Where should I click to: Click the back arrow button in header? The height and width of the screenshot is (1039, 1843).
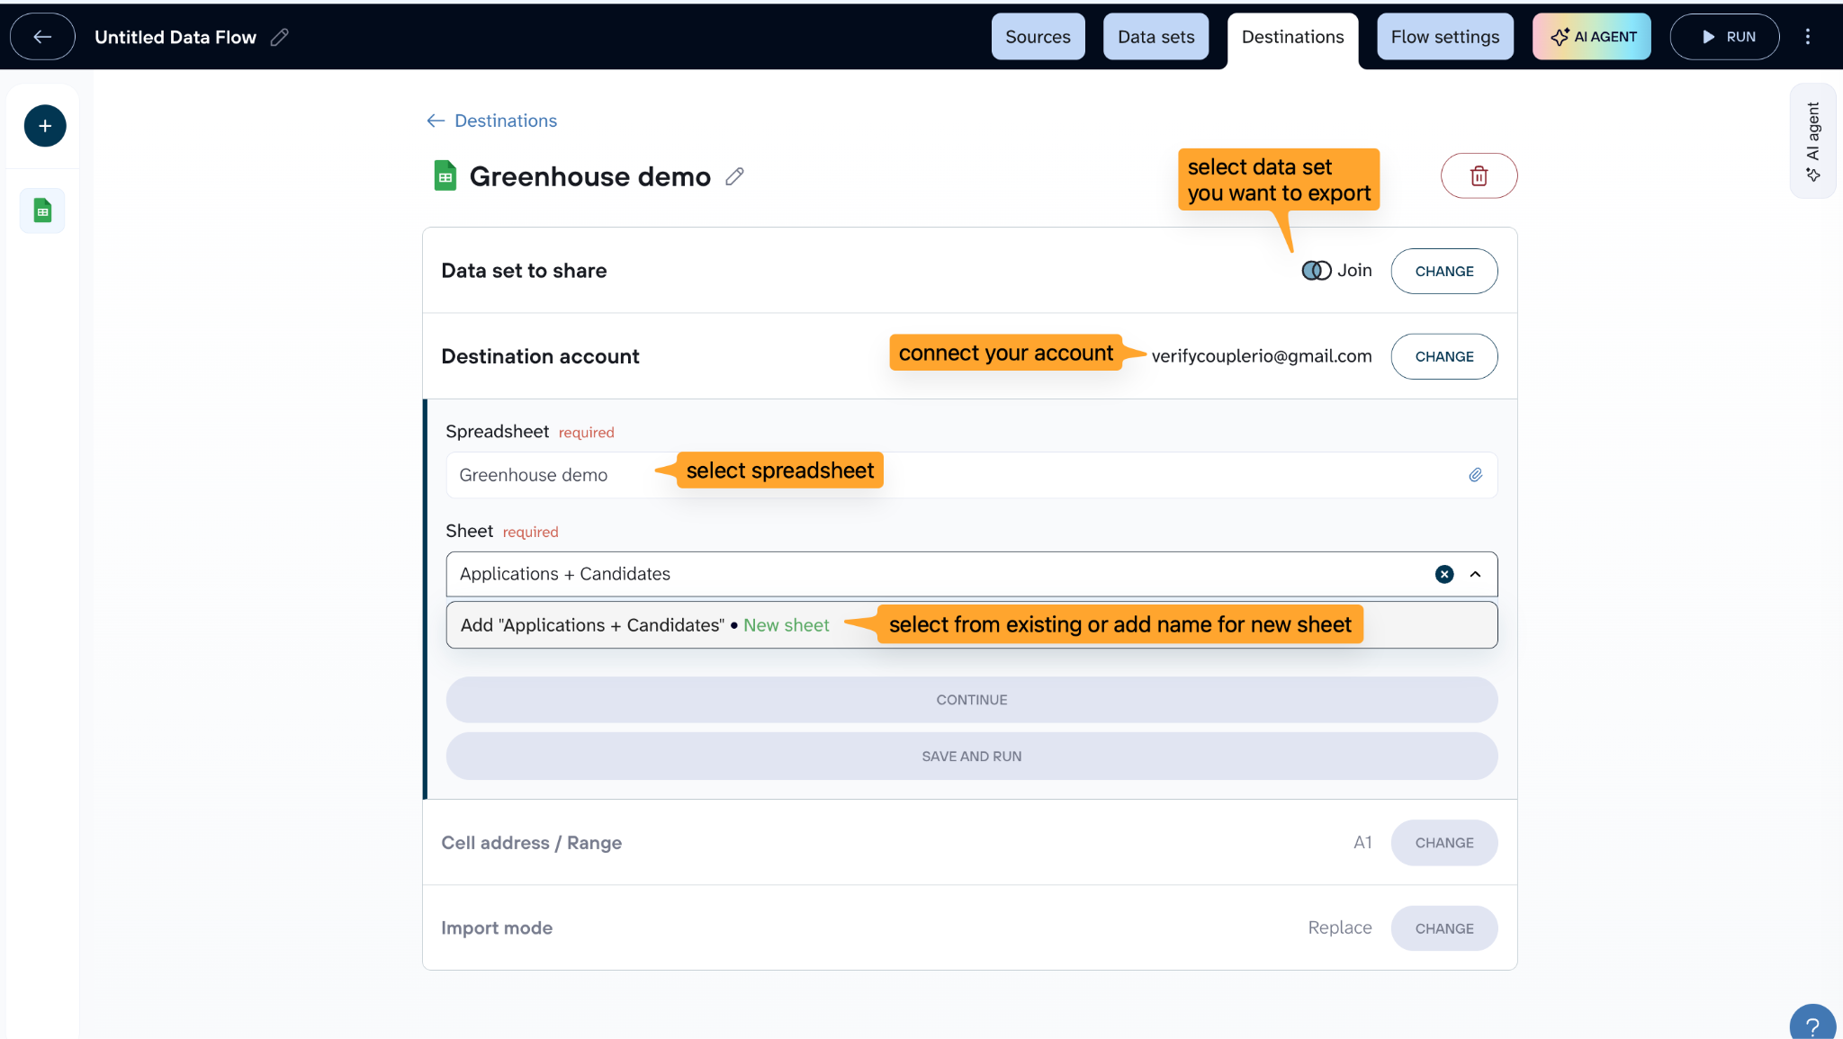click(42, 37)
